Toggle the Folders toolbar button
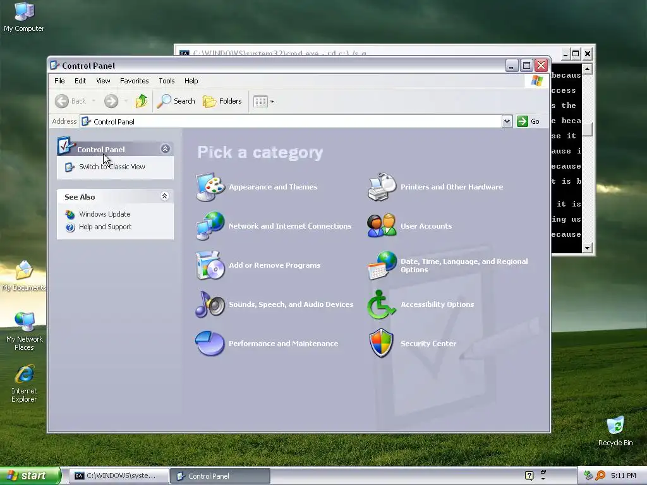The height and width of the screenshot is (485, 647). [x=222, y=101]
